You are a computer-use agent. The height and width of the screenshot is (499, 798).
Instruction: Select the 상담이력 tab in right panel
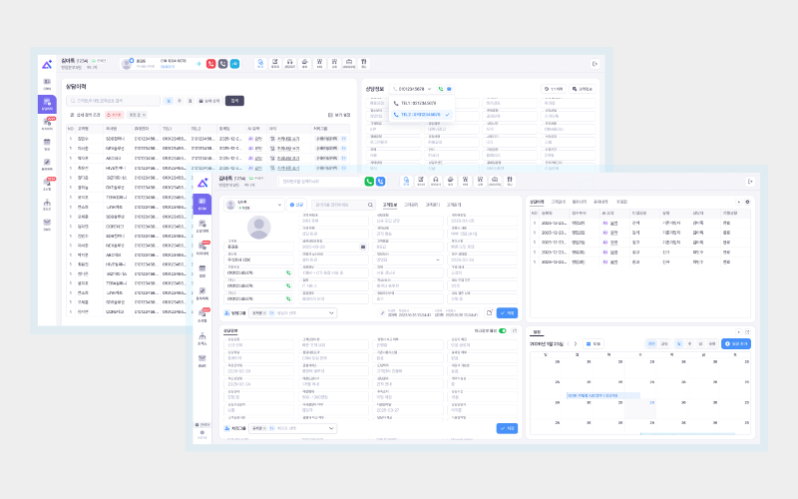coord(538,202)
